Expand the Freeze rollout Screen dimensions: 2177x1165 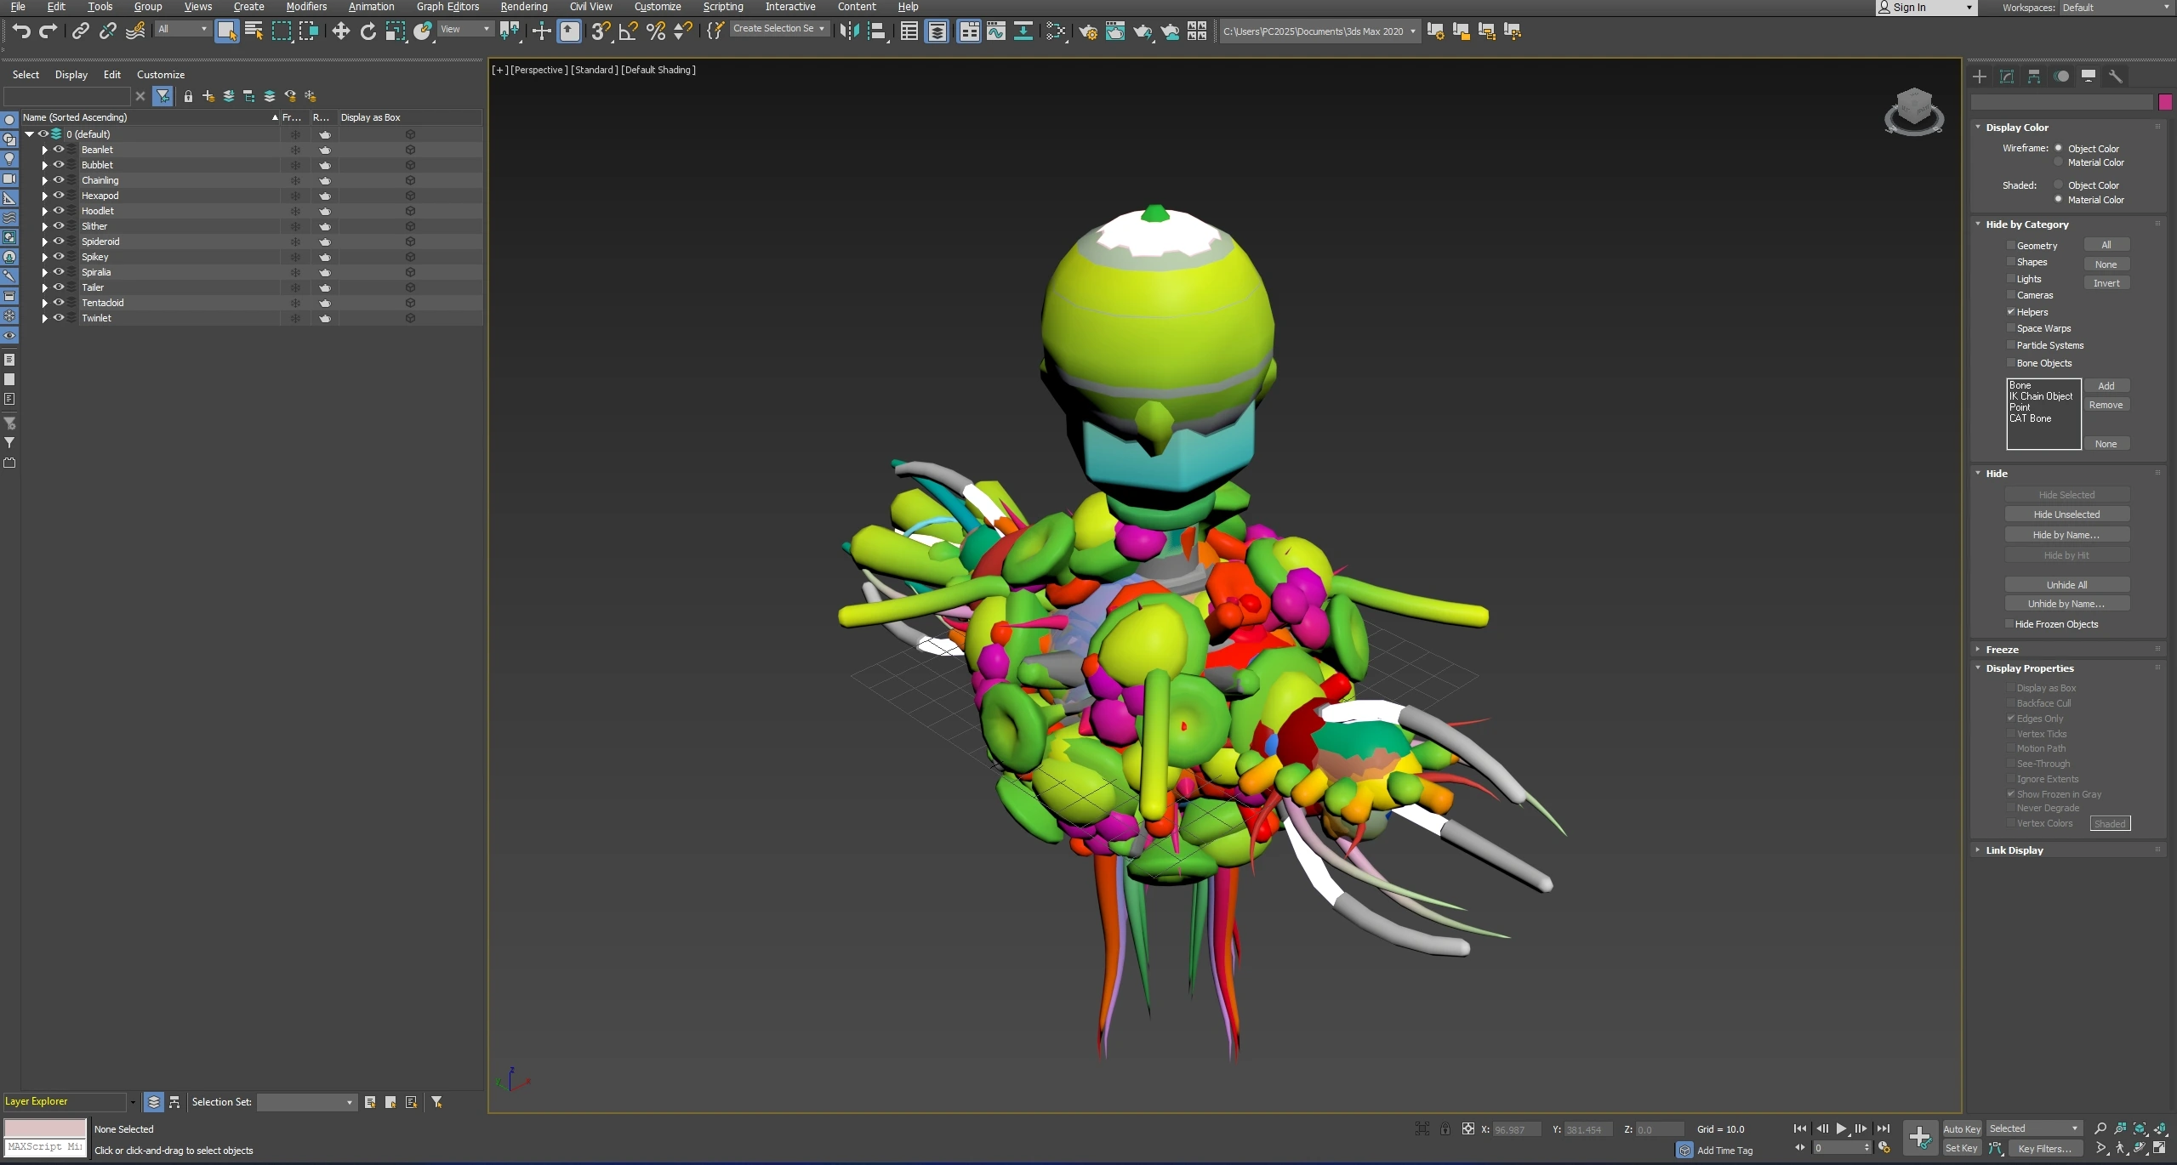(x=2002, y=649)
